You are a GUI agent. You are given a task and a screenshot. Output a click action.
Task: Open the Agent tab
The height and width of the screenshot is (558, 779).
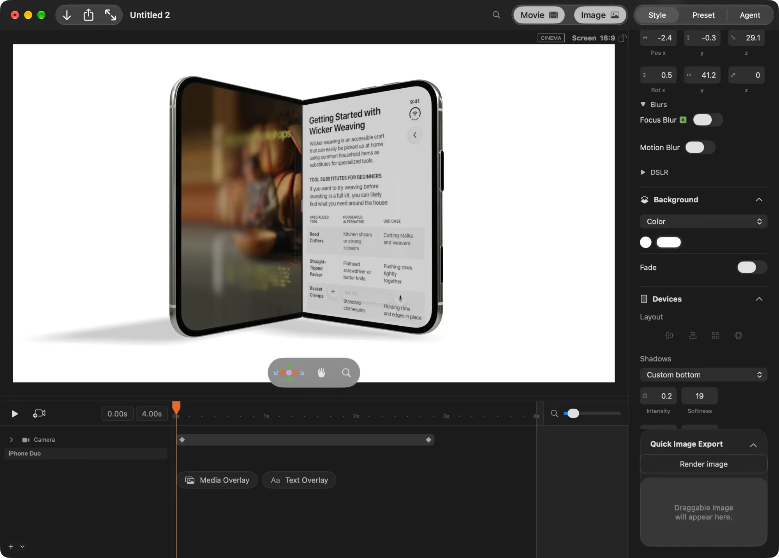coord(750,15)
